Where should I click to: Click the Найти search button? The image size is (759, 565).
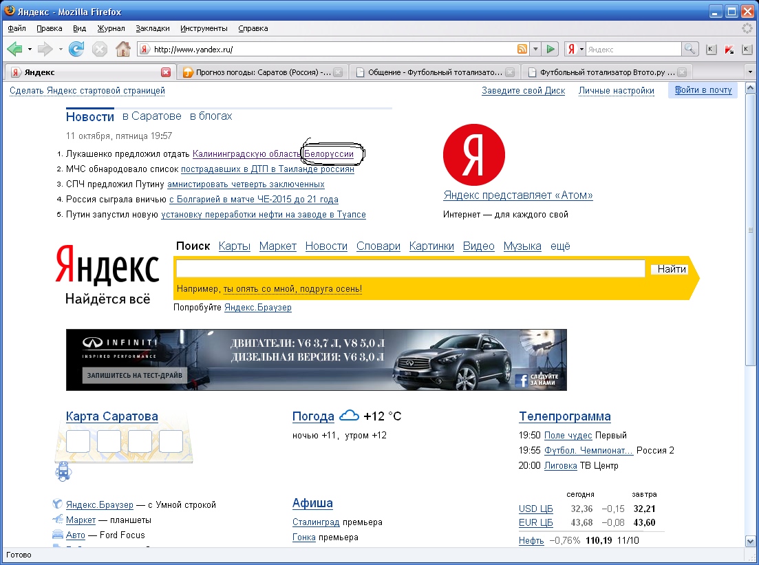(x=672, y=269)
